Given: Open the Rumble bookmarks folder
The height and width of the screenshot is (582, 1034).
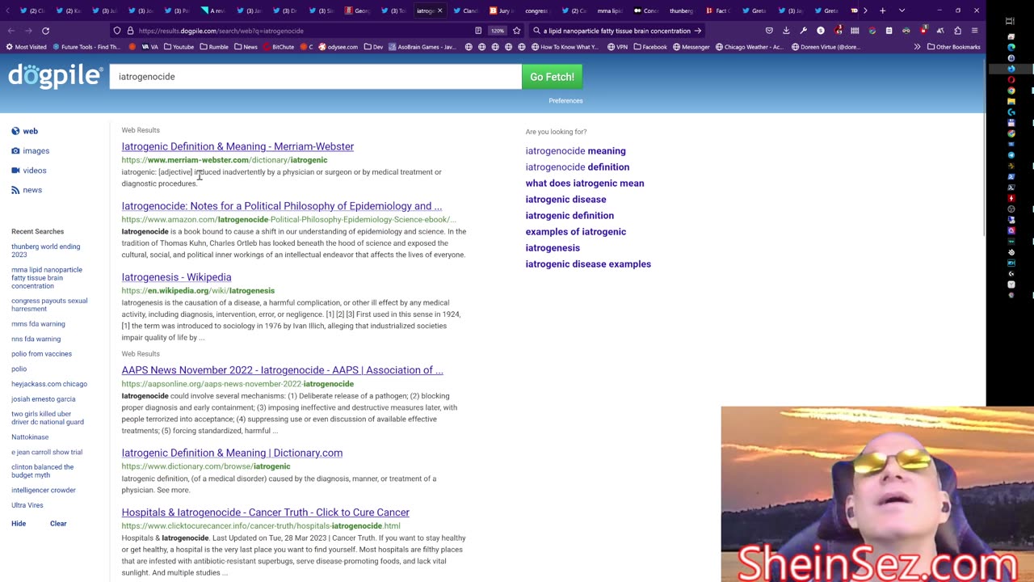Looking at the screenshot, I should 214,47.
